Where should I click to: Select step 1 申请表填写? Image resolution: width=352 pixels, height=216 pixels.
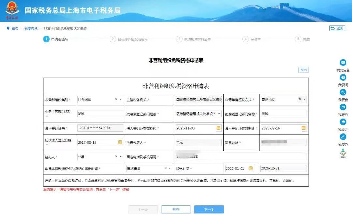coord(55,39)
